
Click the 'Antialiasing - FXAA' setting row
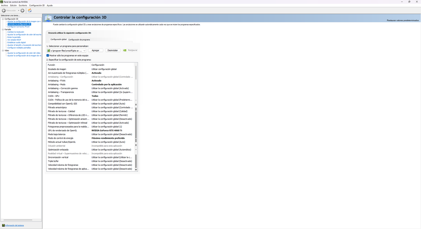click(90, 81)
